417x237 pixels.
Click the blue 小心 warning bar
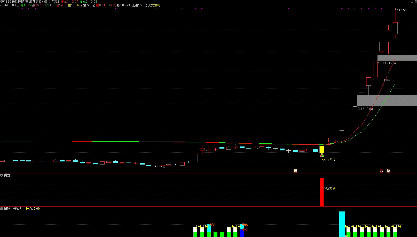[242, 233]
